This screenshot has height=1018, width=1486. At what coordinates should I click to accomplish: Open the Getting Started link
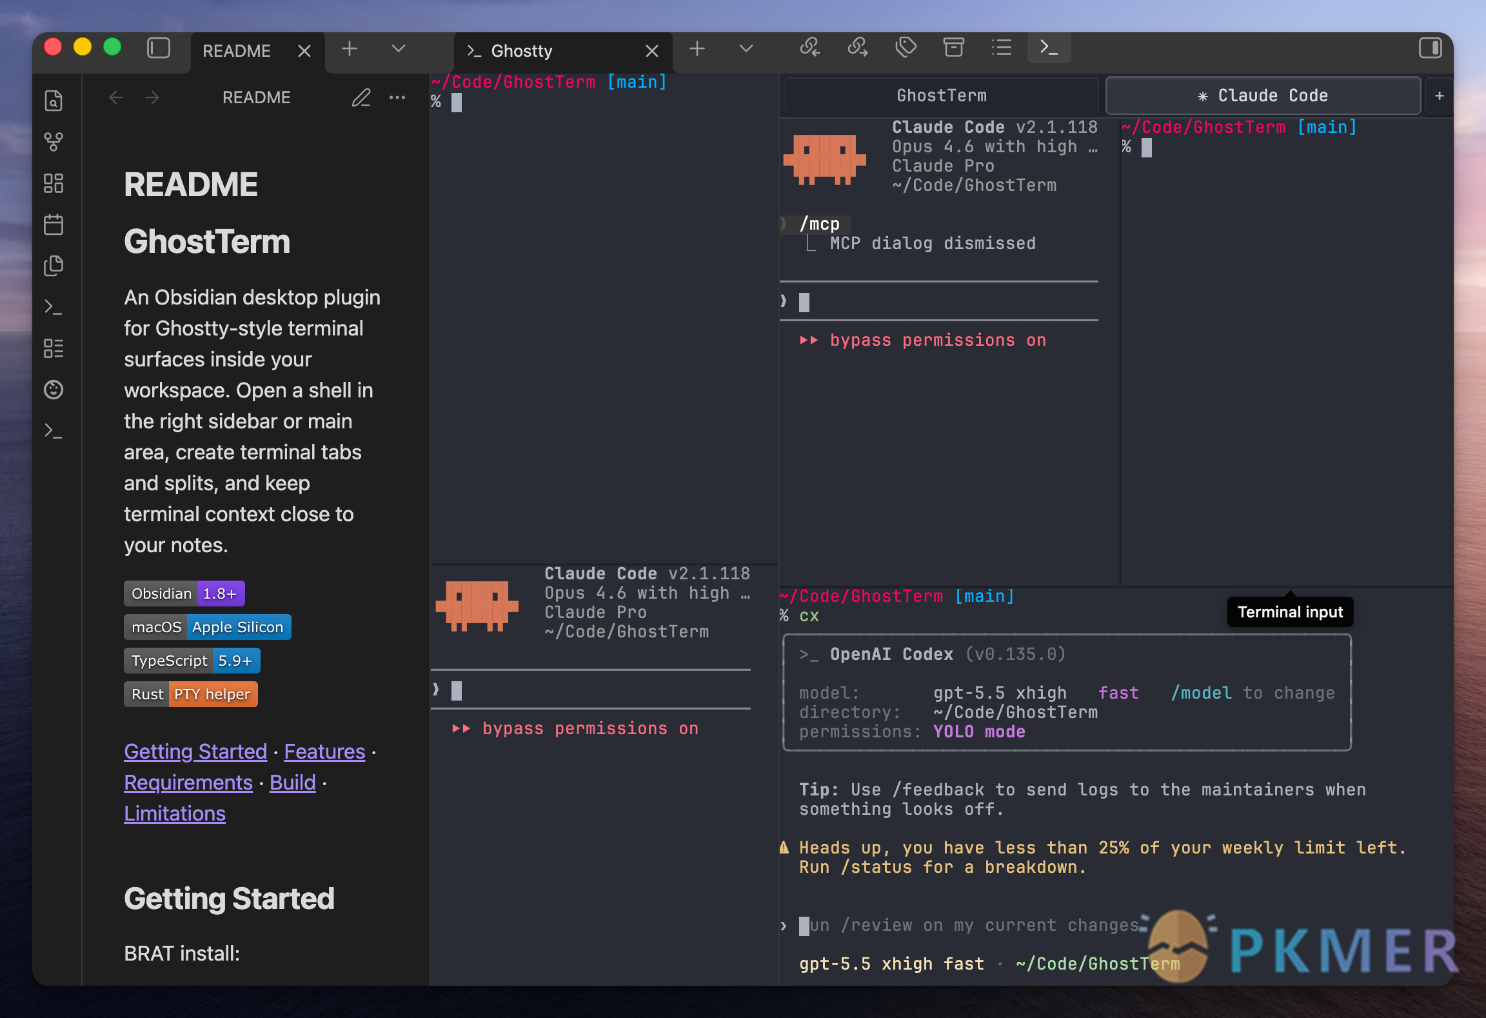(195, 752)
